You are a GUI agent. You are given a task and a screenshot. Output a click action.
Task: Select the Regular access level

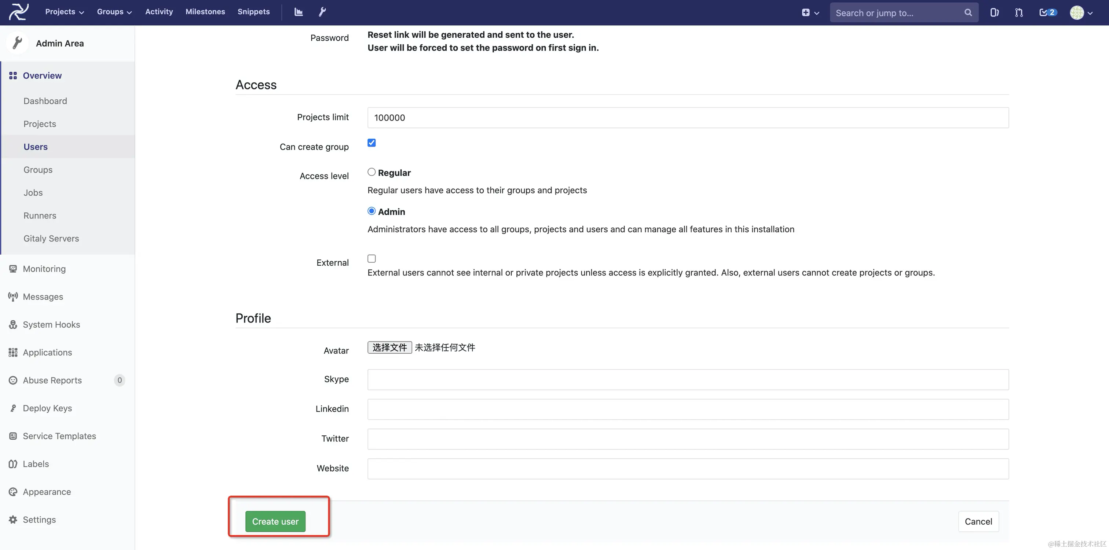point(372,172)
